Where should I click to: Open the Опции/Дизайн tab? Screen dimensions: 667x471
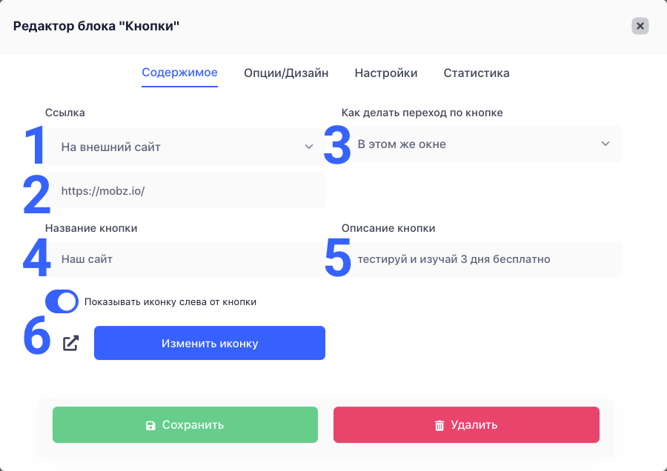click(x=286, y=73)
